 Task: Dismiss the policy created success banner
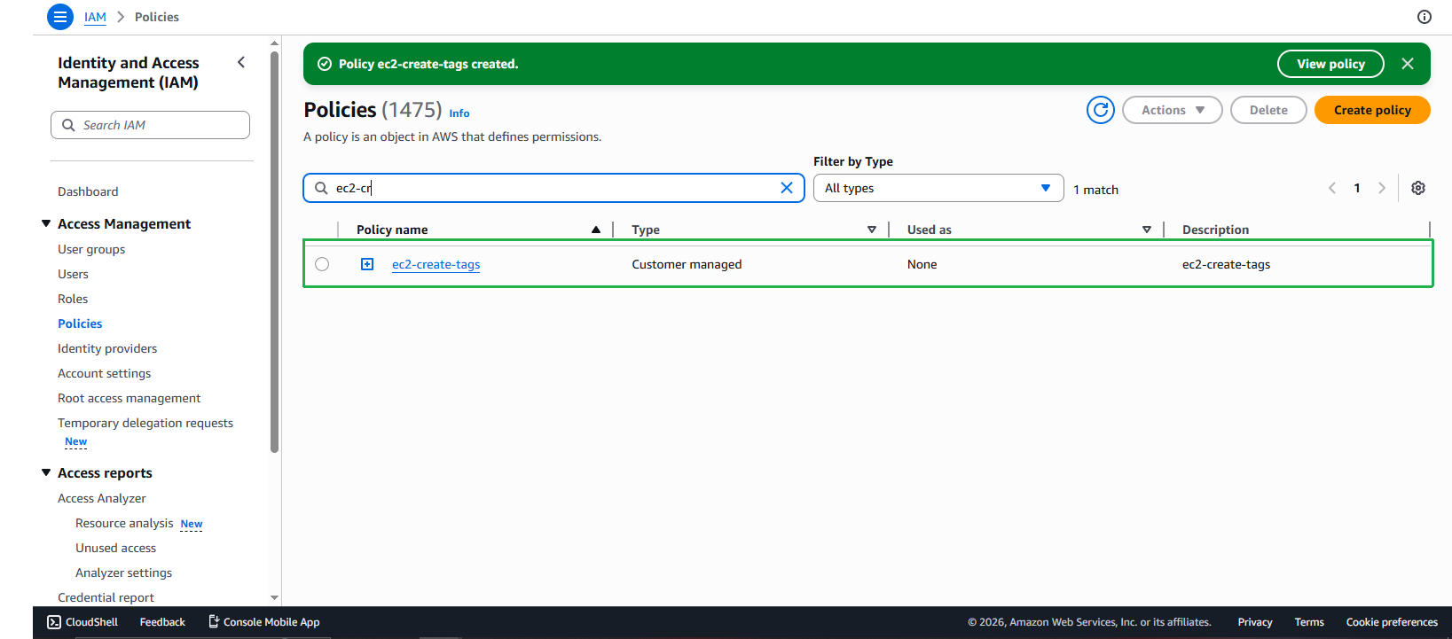pyautogui.click(x=1408, y=64)
